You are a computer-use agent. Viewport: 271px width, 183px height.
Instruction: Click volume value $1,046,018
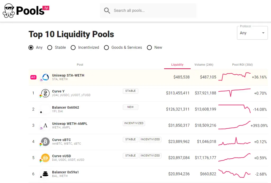coord(206,142)
